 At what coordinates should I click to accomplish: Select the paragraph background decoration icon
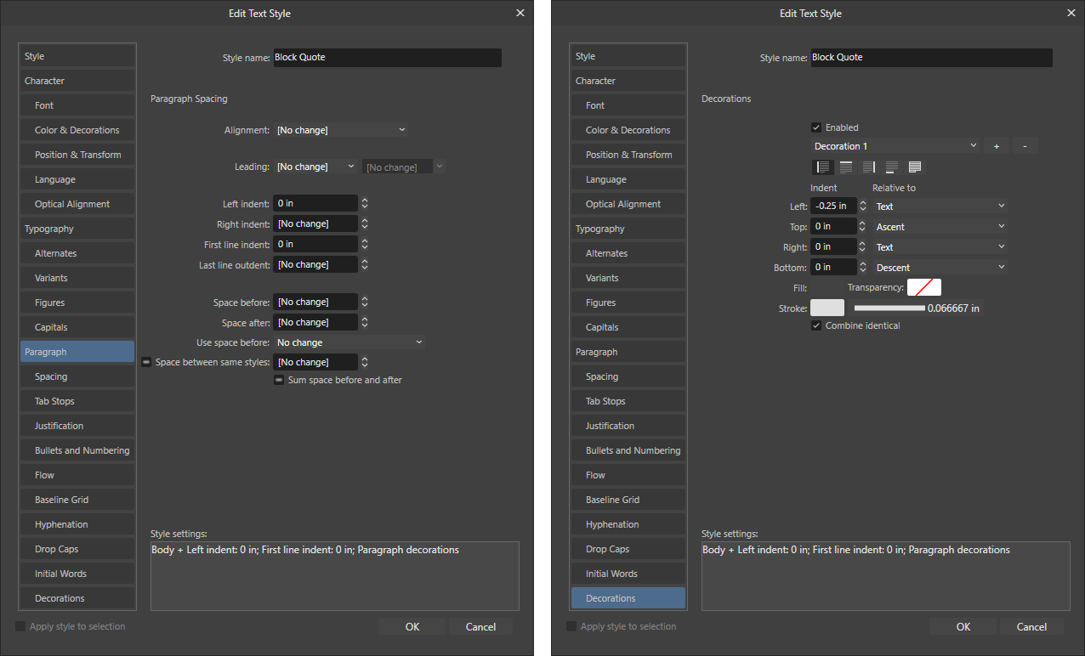tap(913, 167)
